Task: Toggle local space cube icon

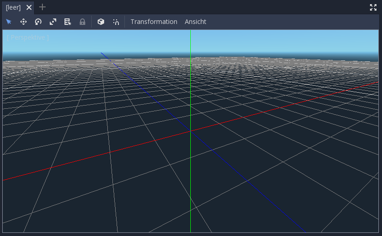Action: (101, 22)
